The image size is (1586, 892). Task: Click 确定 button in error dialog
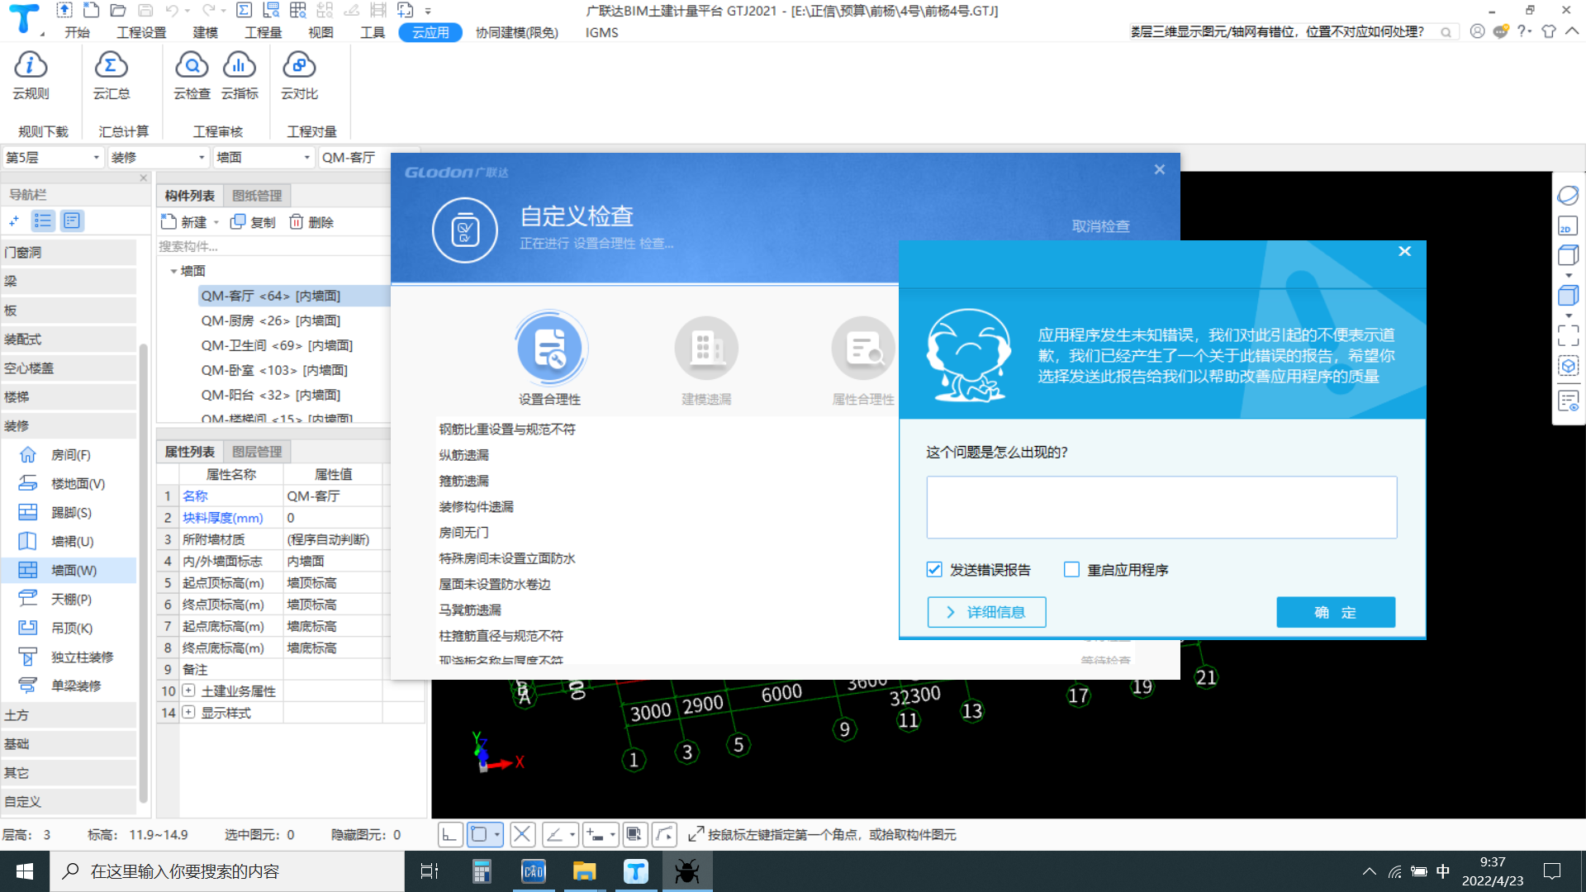pos(1336,612)
